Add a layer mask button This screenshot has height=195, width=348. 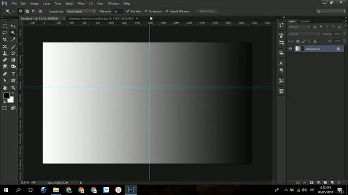[x=312, y=183]
